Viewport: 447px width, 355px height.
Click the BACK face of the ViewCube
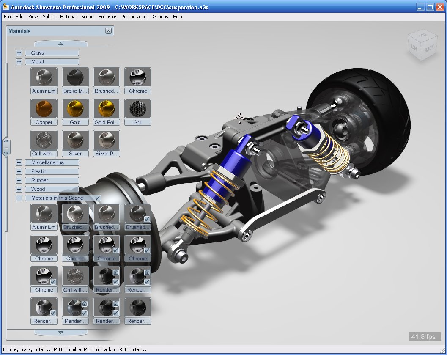(x=429, y=49)
